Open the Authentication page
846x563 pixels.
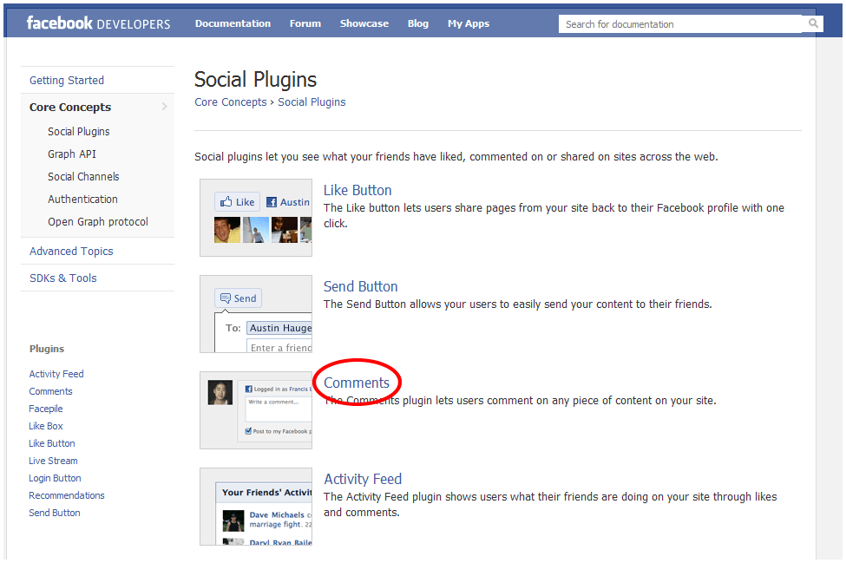pos(82,199)
